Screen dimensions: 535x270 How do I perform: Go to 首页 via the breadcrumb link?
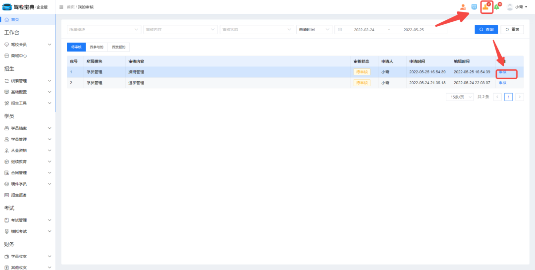pyautogui.click(x=71, y=7)
